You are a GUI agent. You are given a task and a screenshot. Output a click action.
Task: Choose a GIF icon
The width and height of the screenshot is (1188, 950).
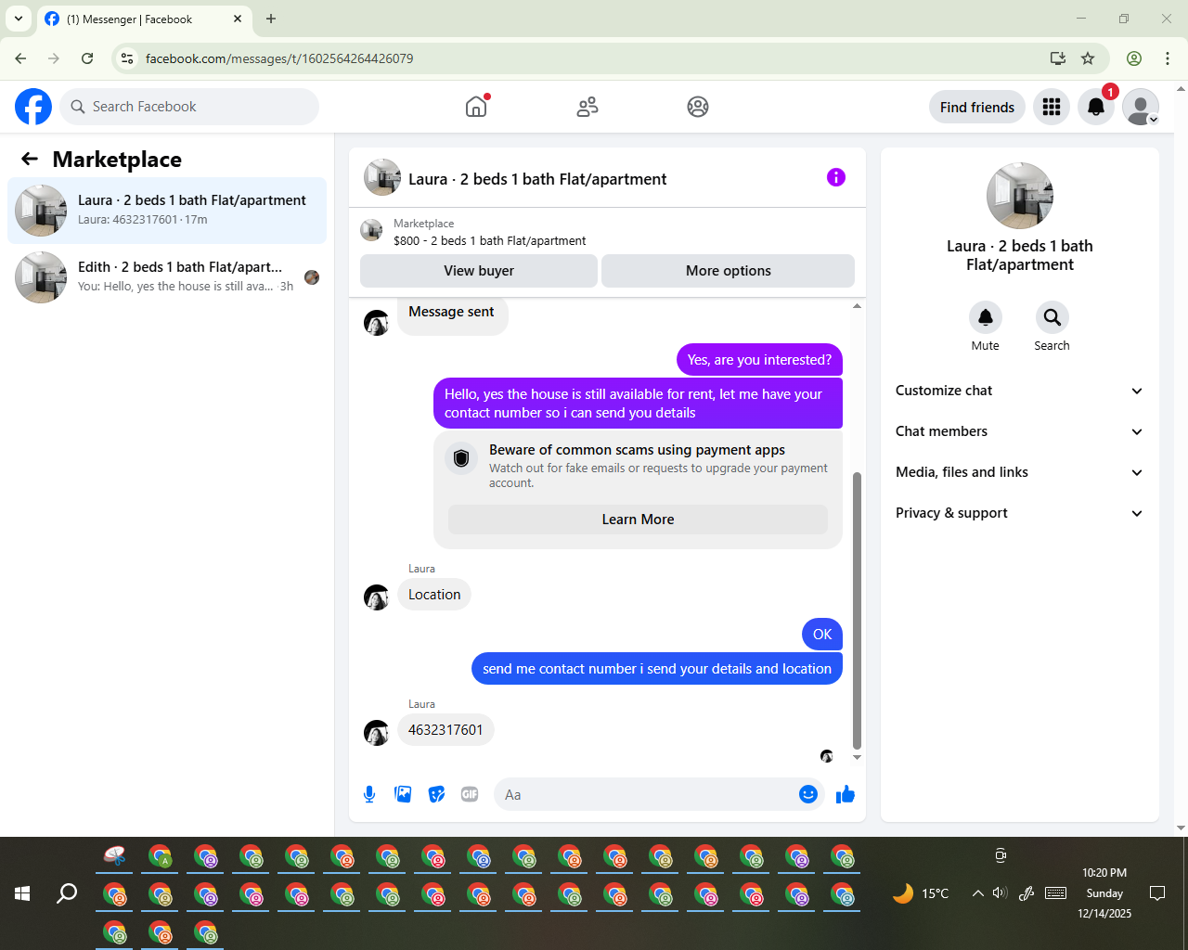[x=470, y=794]
